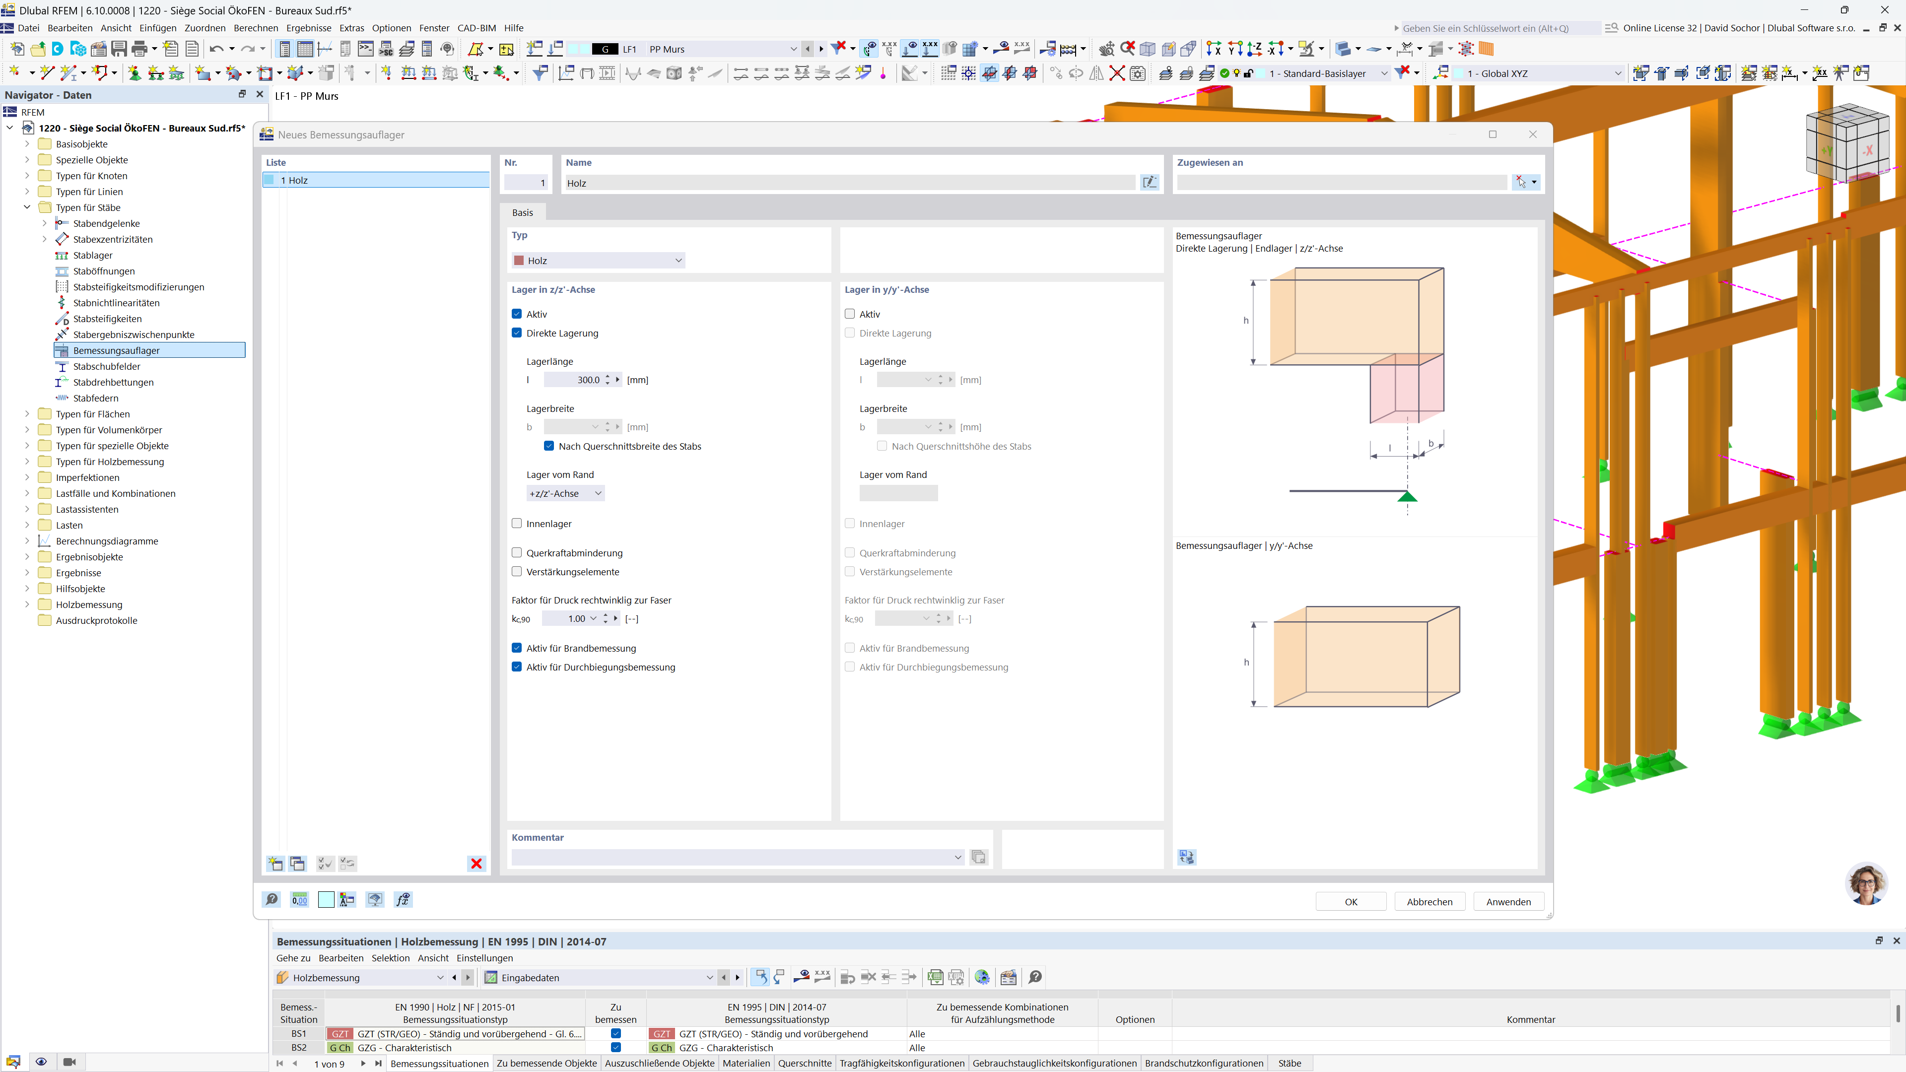Click the new list item icon

[x=275, y=864]
